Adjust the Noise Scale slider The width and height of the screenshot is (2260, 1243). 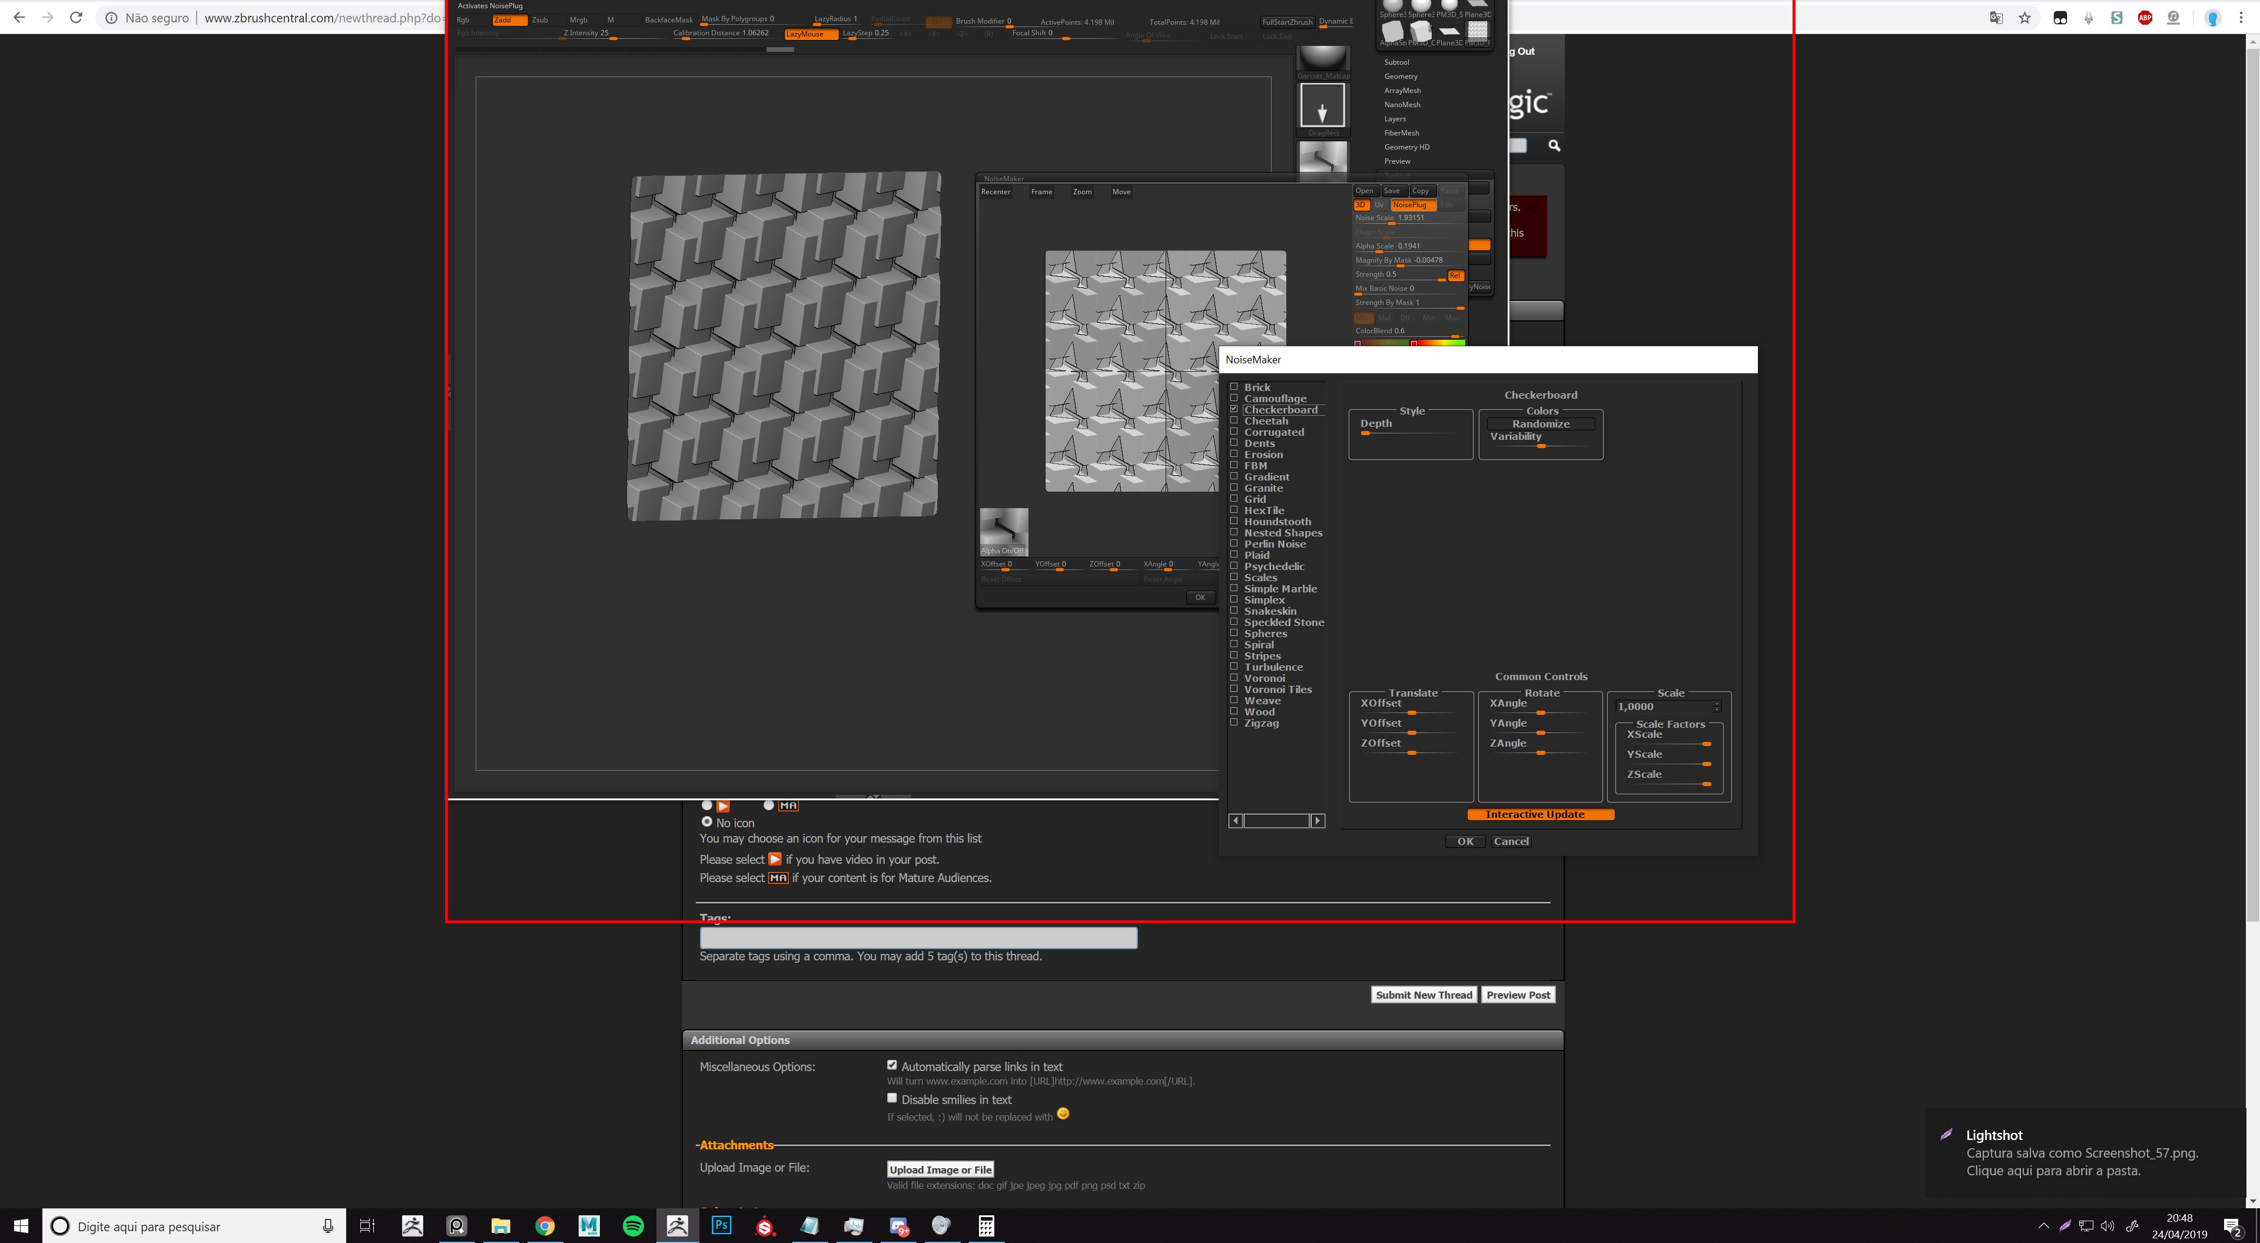click(x=1409, y=218)
